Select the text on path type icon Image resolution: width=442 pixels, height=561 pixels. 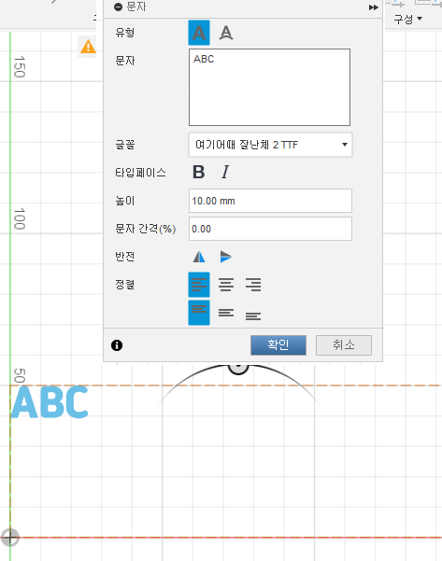[x=226, y=33]
